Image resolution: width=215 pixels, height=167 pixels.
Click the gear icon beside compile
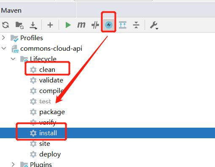[x=33, y=91]
